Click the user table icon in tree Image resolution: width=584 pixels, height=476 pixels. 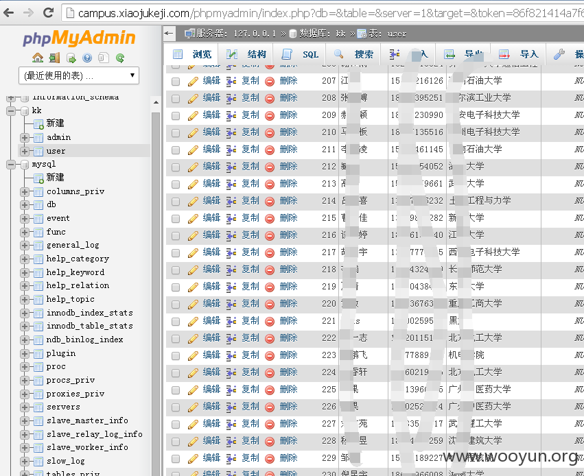click(x=38, y=152)
